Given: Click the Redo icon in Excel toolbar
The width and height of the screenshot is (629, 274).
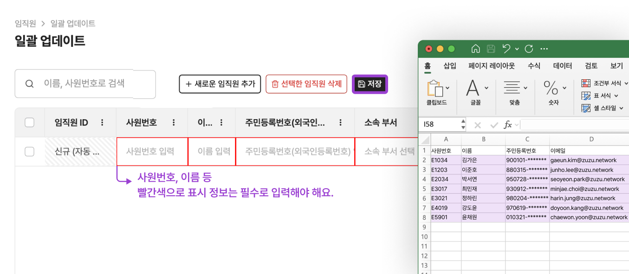Looking at the screenshot, I should (x=530, y=49).
